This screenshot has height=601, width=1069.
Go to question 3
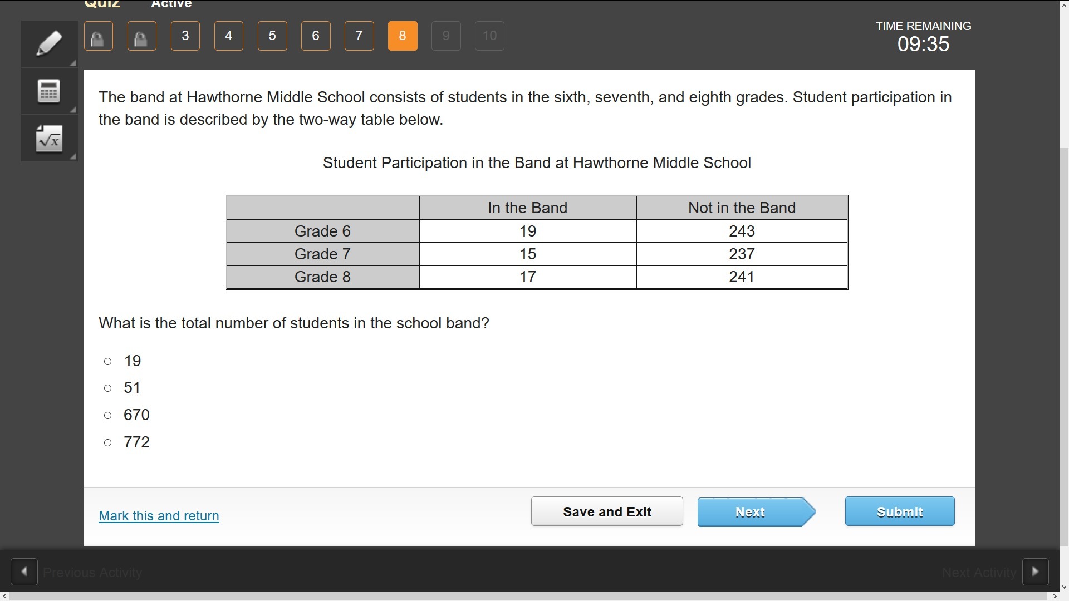coord(185,36)
